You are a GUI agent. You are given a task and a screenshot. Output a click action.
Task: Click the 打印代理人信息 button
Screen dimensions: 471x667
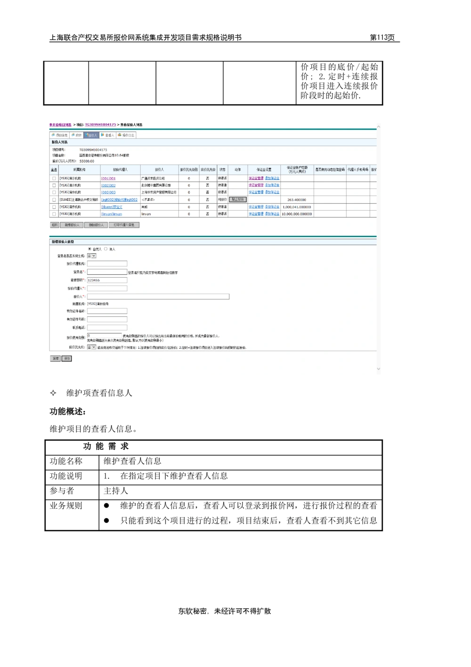click(x=124, y=225)
